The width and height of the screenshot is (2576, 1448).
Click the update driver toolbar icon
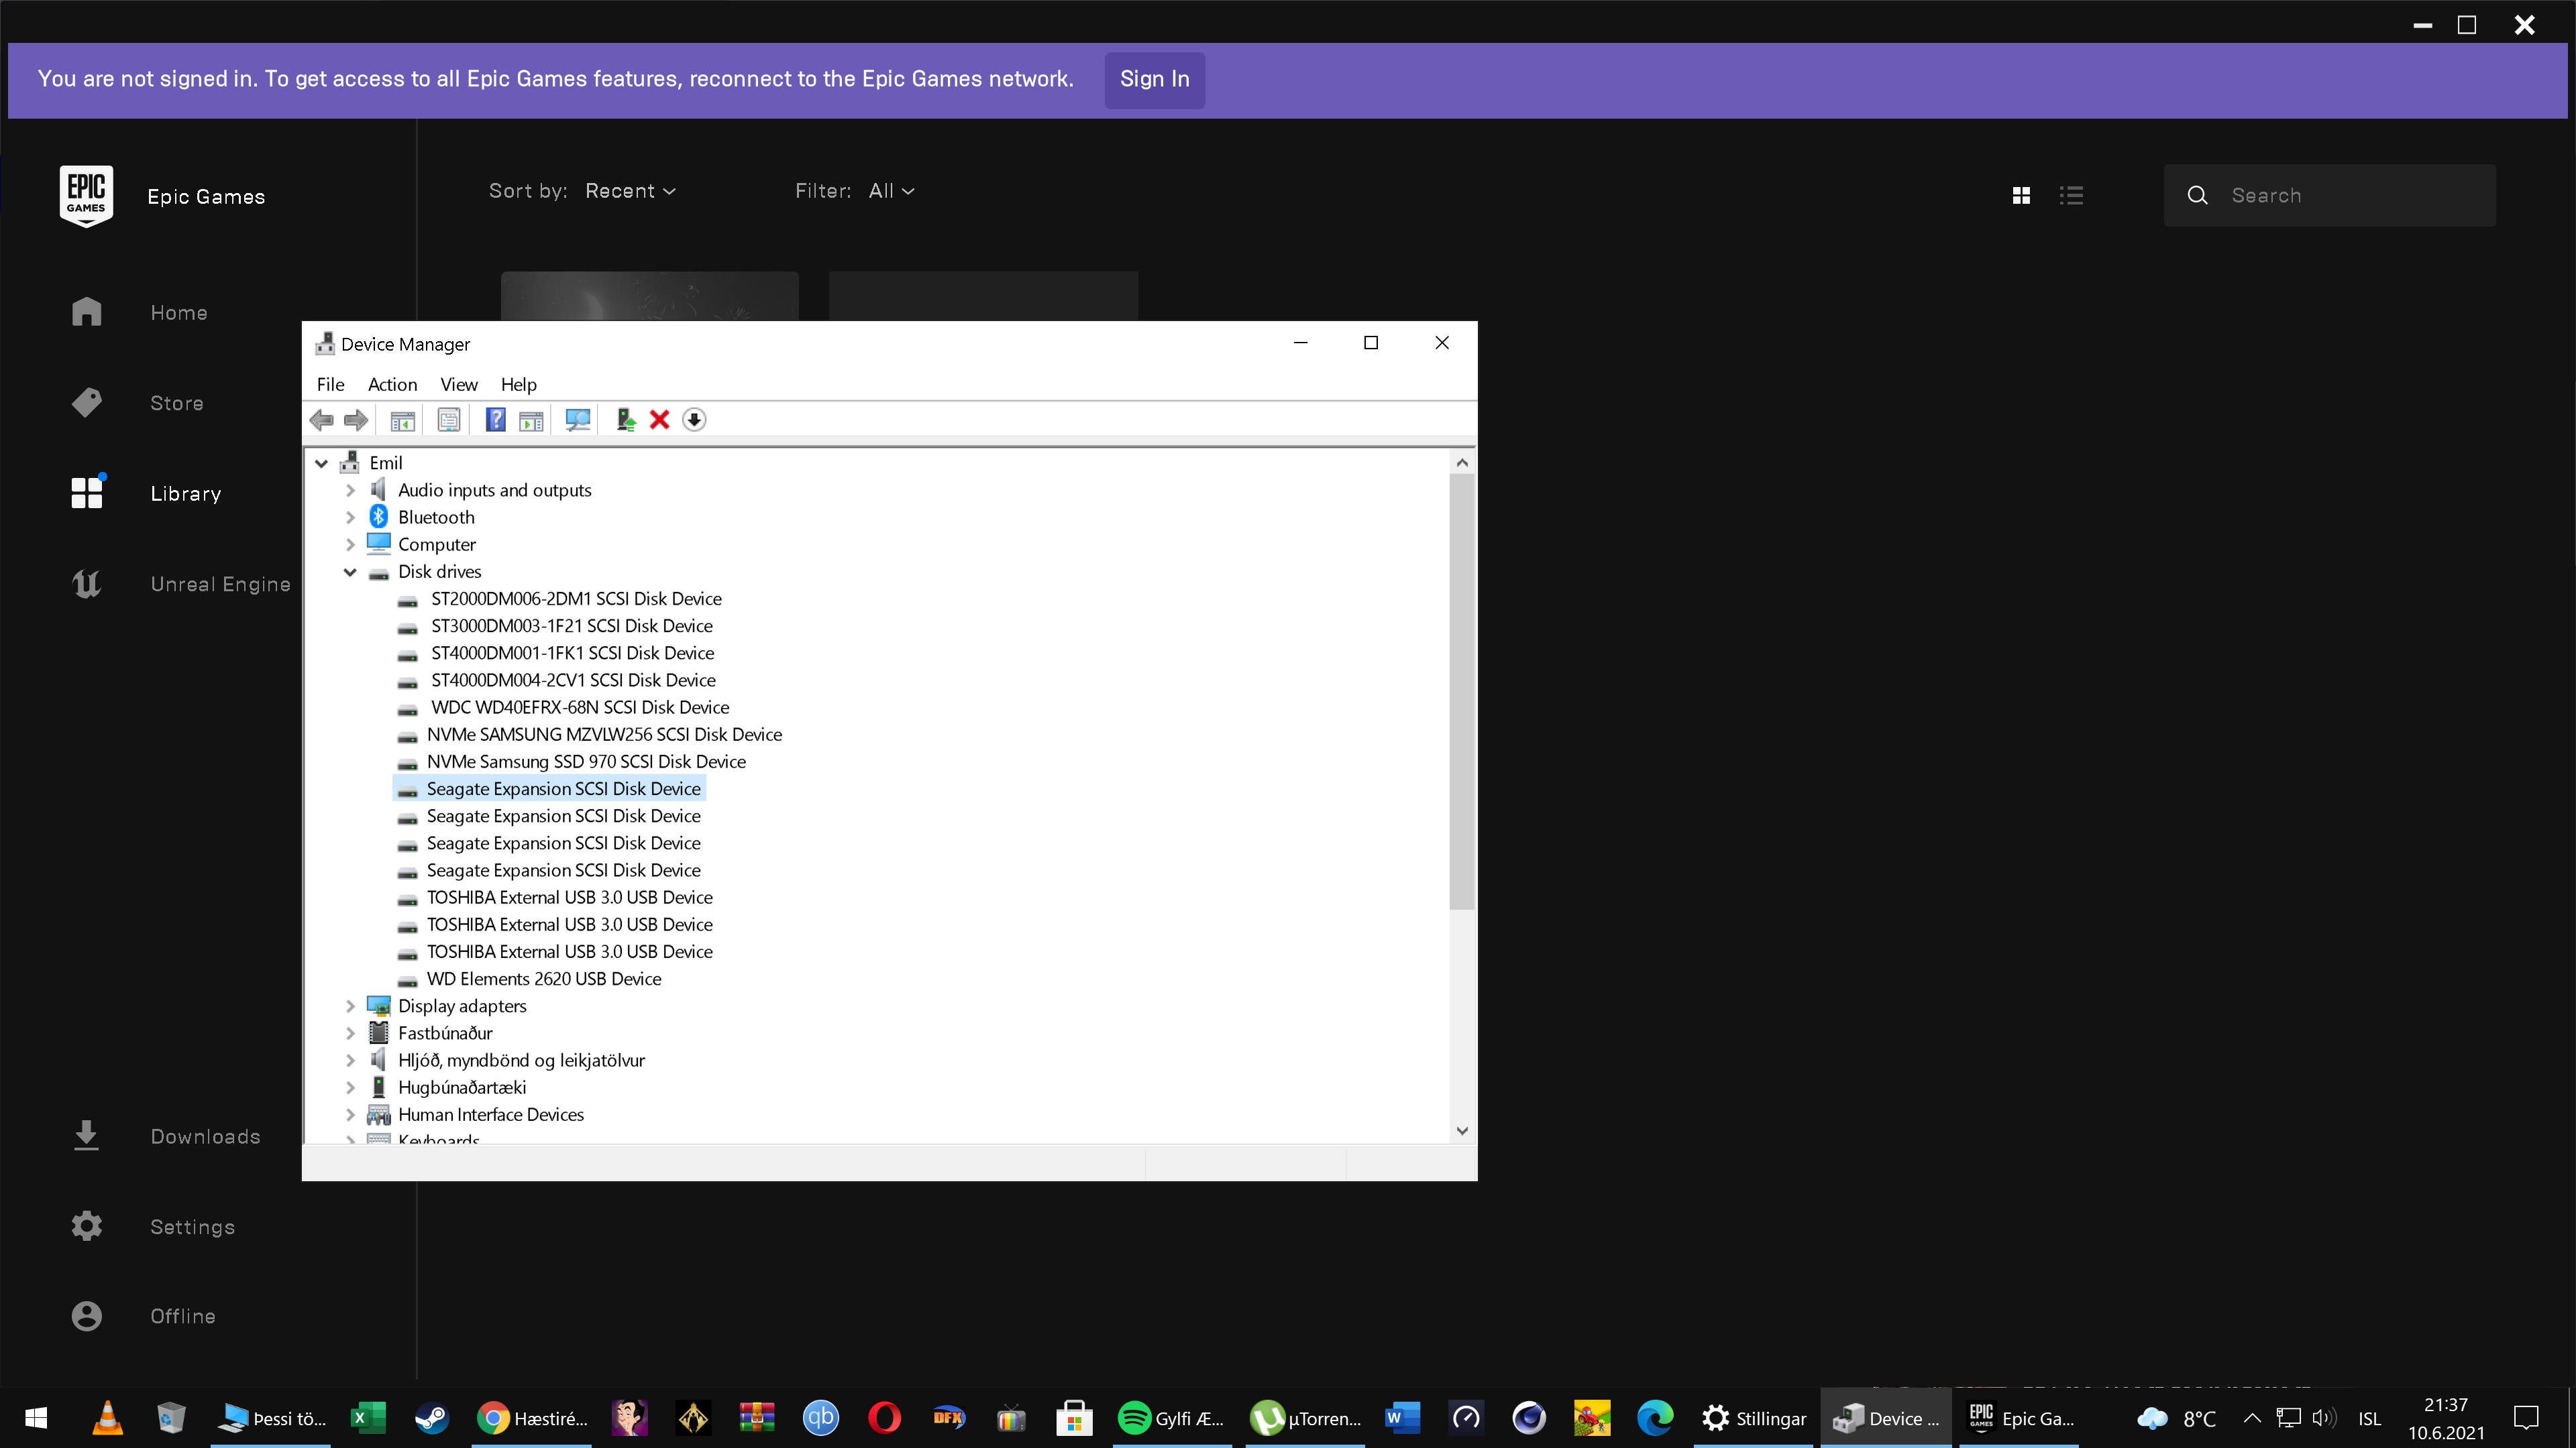pos(626,420)
